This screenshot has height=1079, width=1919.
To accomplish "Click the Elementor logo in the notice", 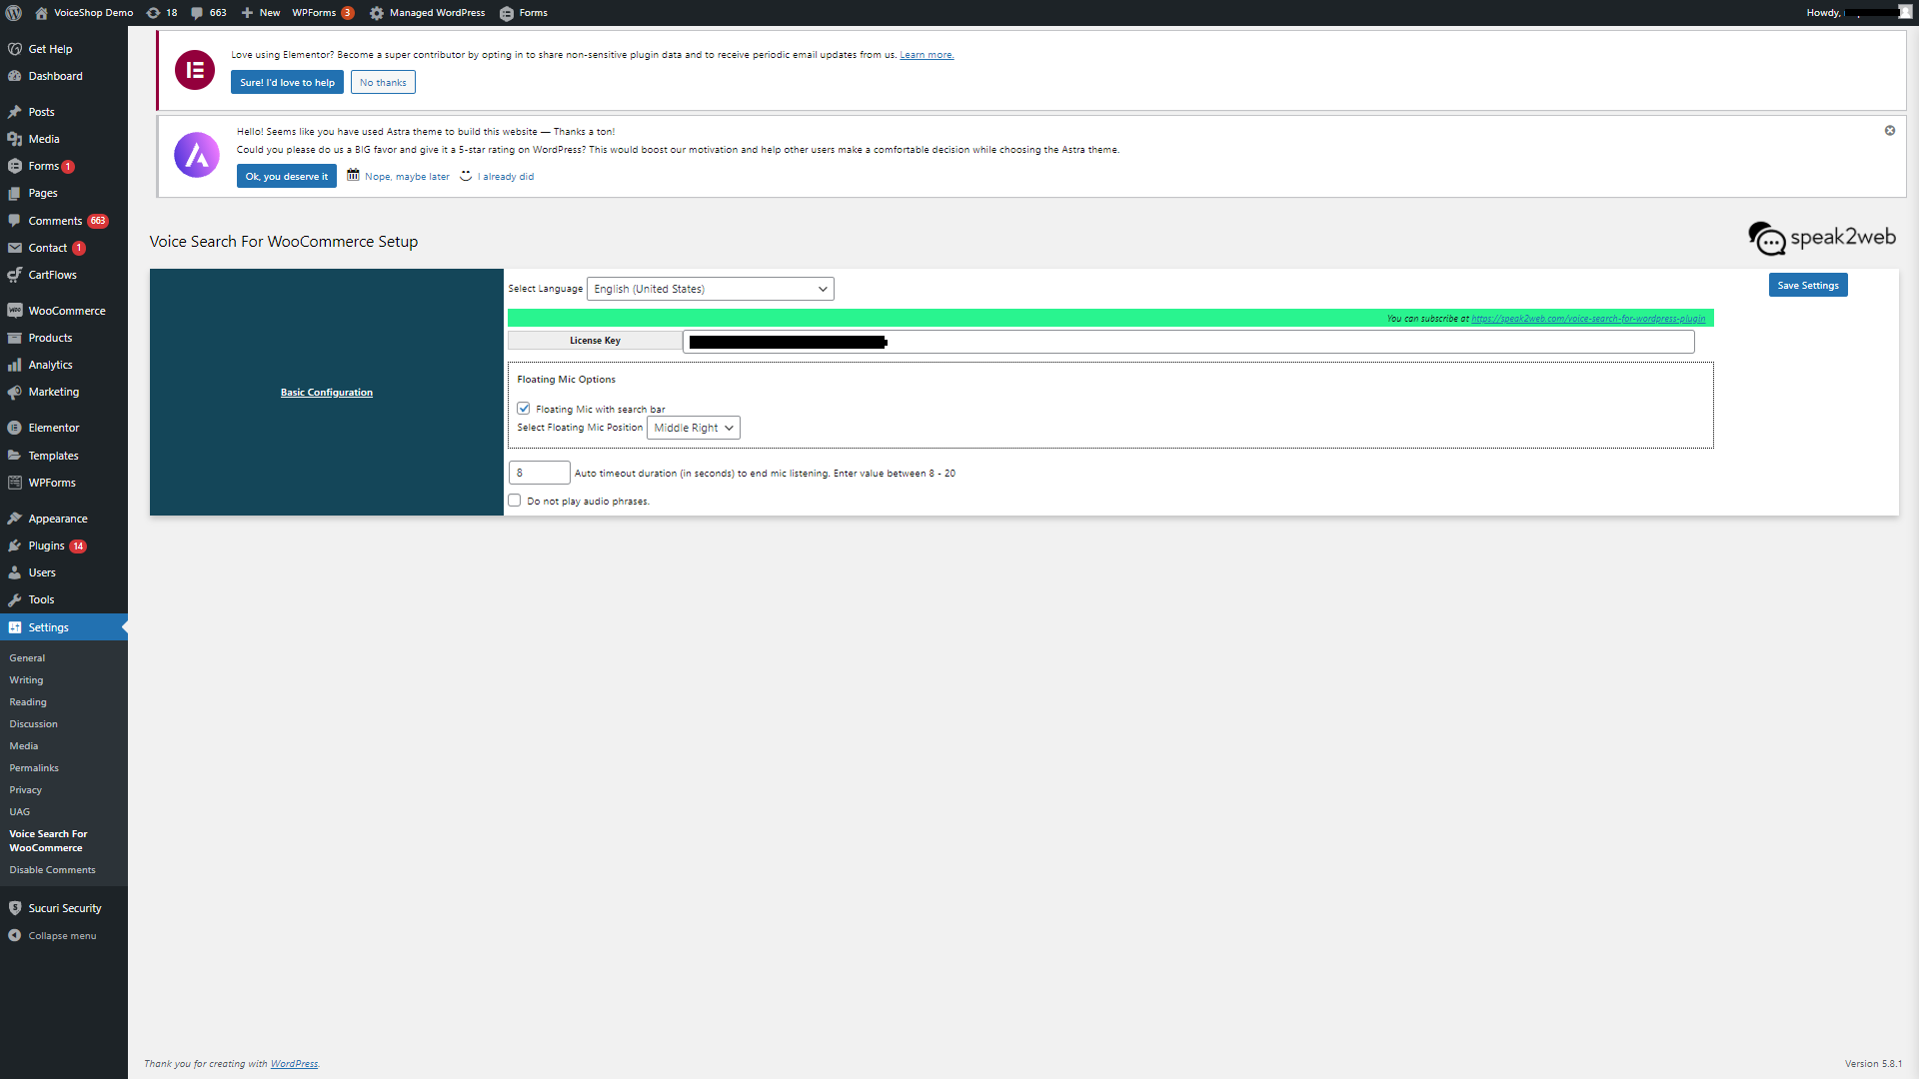I will click(x=195, y=70).
